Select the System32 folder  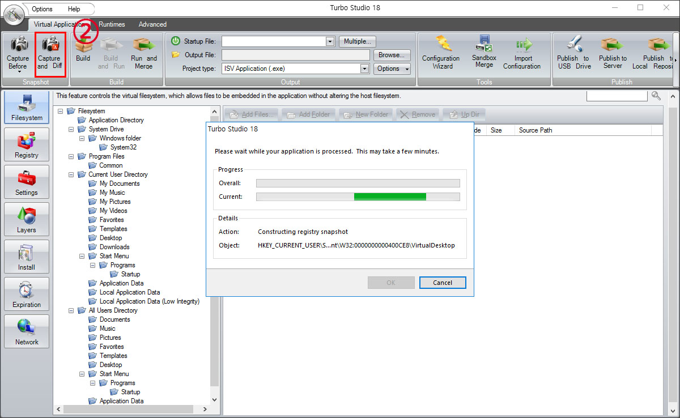click(123, 147)
